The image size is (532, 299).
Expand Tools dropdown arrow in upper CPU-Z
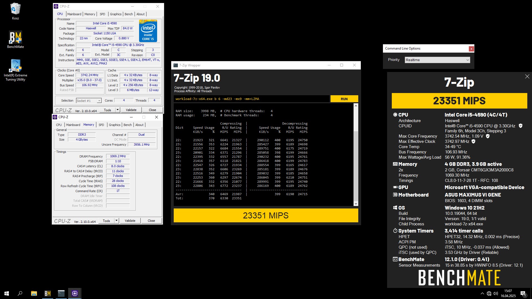click(117, 110)
